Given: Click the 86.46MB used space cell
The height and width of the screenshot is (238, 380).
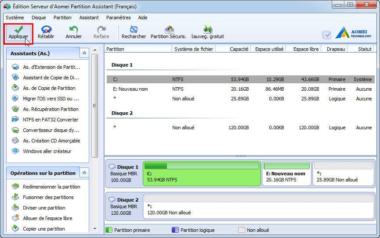Looking at the screenshot, I should point(275,89).
